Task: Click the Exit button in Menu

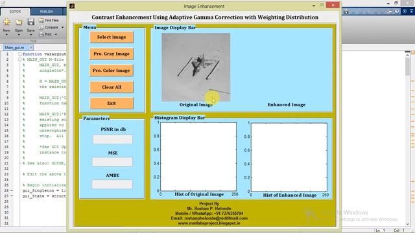Action: click(112, 104)
